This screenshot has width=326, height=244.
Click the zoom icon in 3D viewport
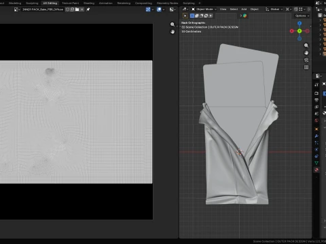(x=306, y=45)
